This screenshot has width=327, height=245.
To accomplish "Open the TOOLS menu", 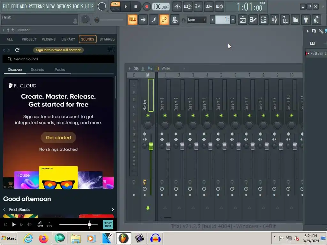I will [x=78, y=6].
